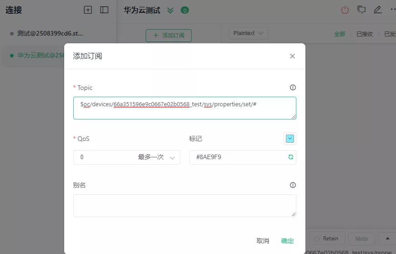The height and width of the screenshot is (254, 396).
Task: Toggle the sidebar layout icon
Action: click(104, 10)
